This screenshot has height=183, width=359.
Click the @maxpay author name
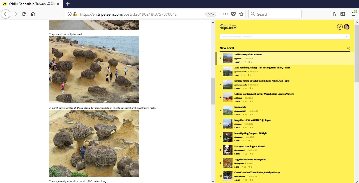[x=238, y=137]
